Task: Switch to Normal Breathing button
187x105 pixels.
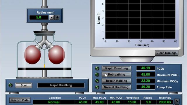Action: (x=116, y=87)
